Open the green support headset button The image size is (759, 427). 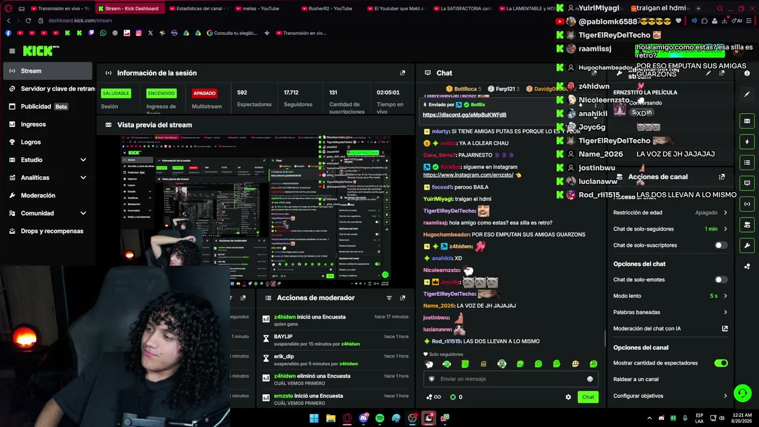742,393
